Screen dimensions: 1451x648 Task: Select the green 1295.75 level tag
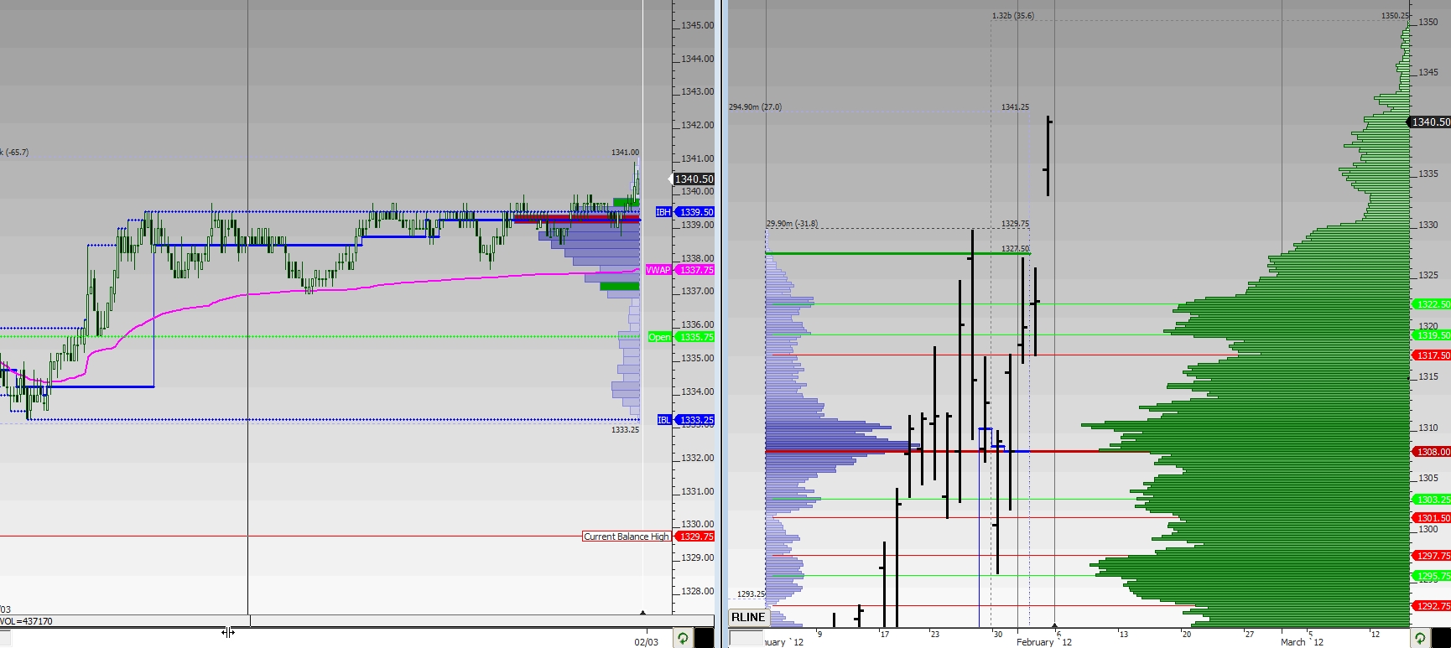[x=1431, y=576]
